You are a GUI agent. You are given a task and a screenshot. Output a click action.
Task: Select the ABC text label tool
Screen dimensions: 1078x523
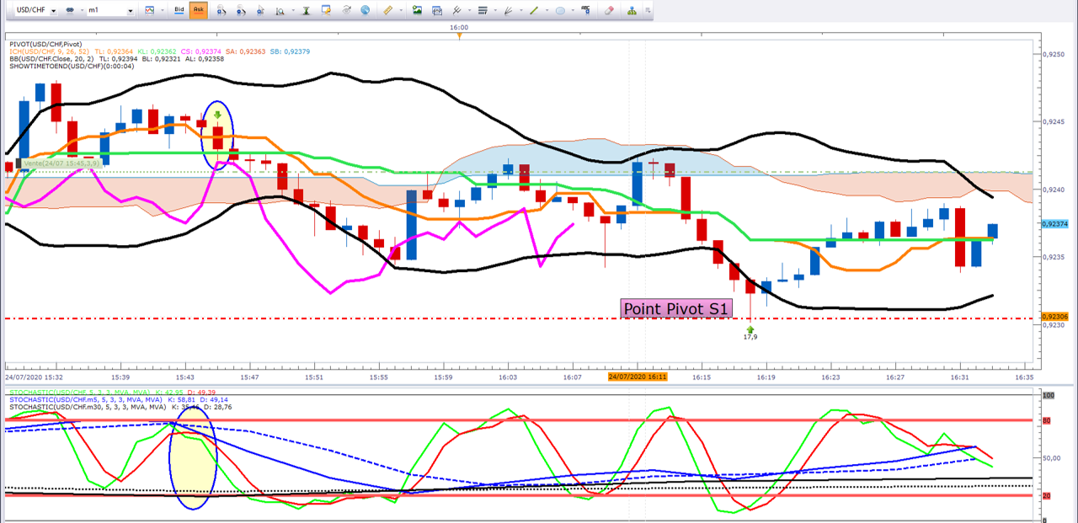pos(585,10)
